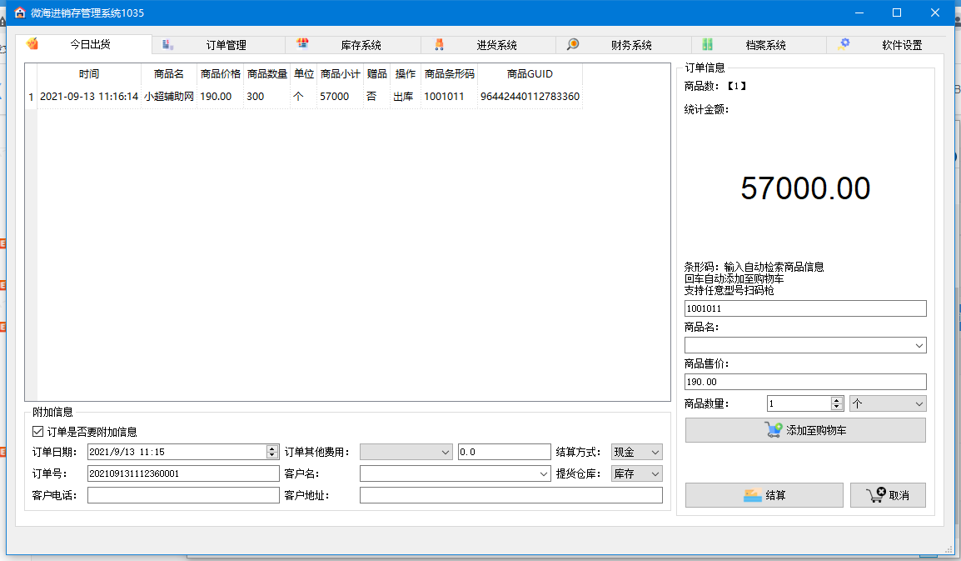This screenshot has height=561, width=961.
Task: Click the chart icon on 档案系统 tab
Action: (706, 44)
